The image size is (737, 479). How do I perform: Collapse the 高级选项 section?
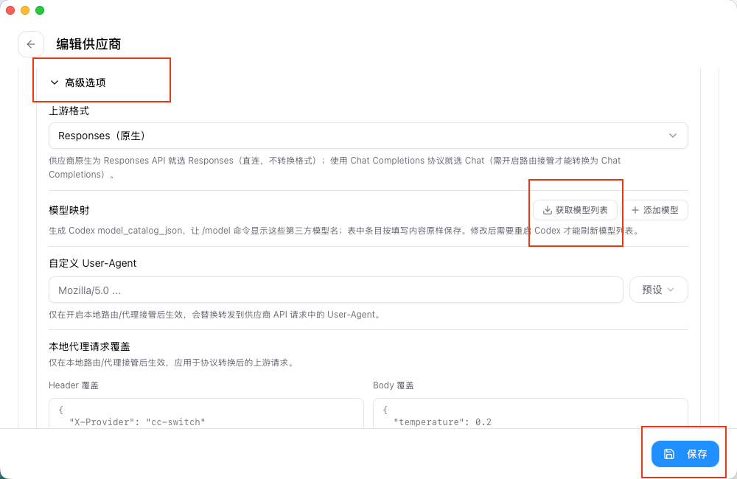(x=78, y=83)
